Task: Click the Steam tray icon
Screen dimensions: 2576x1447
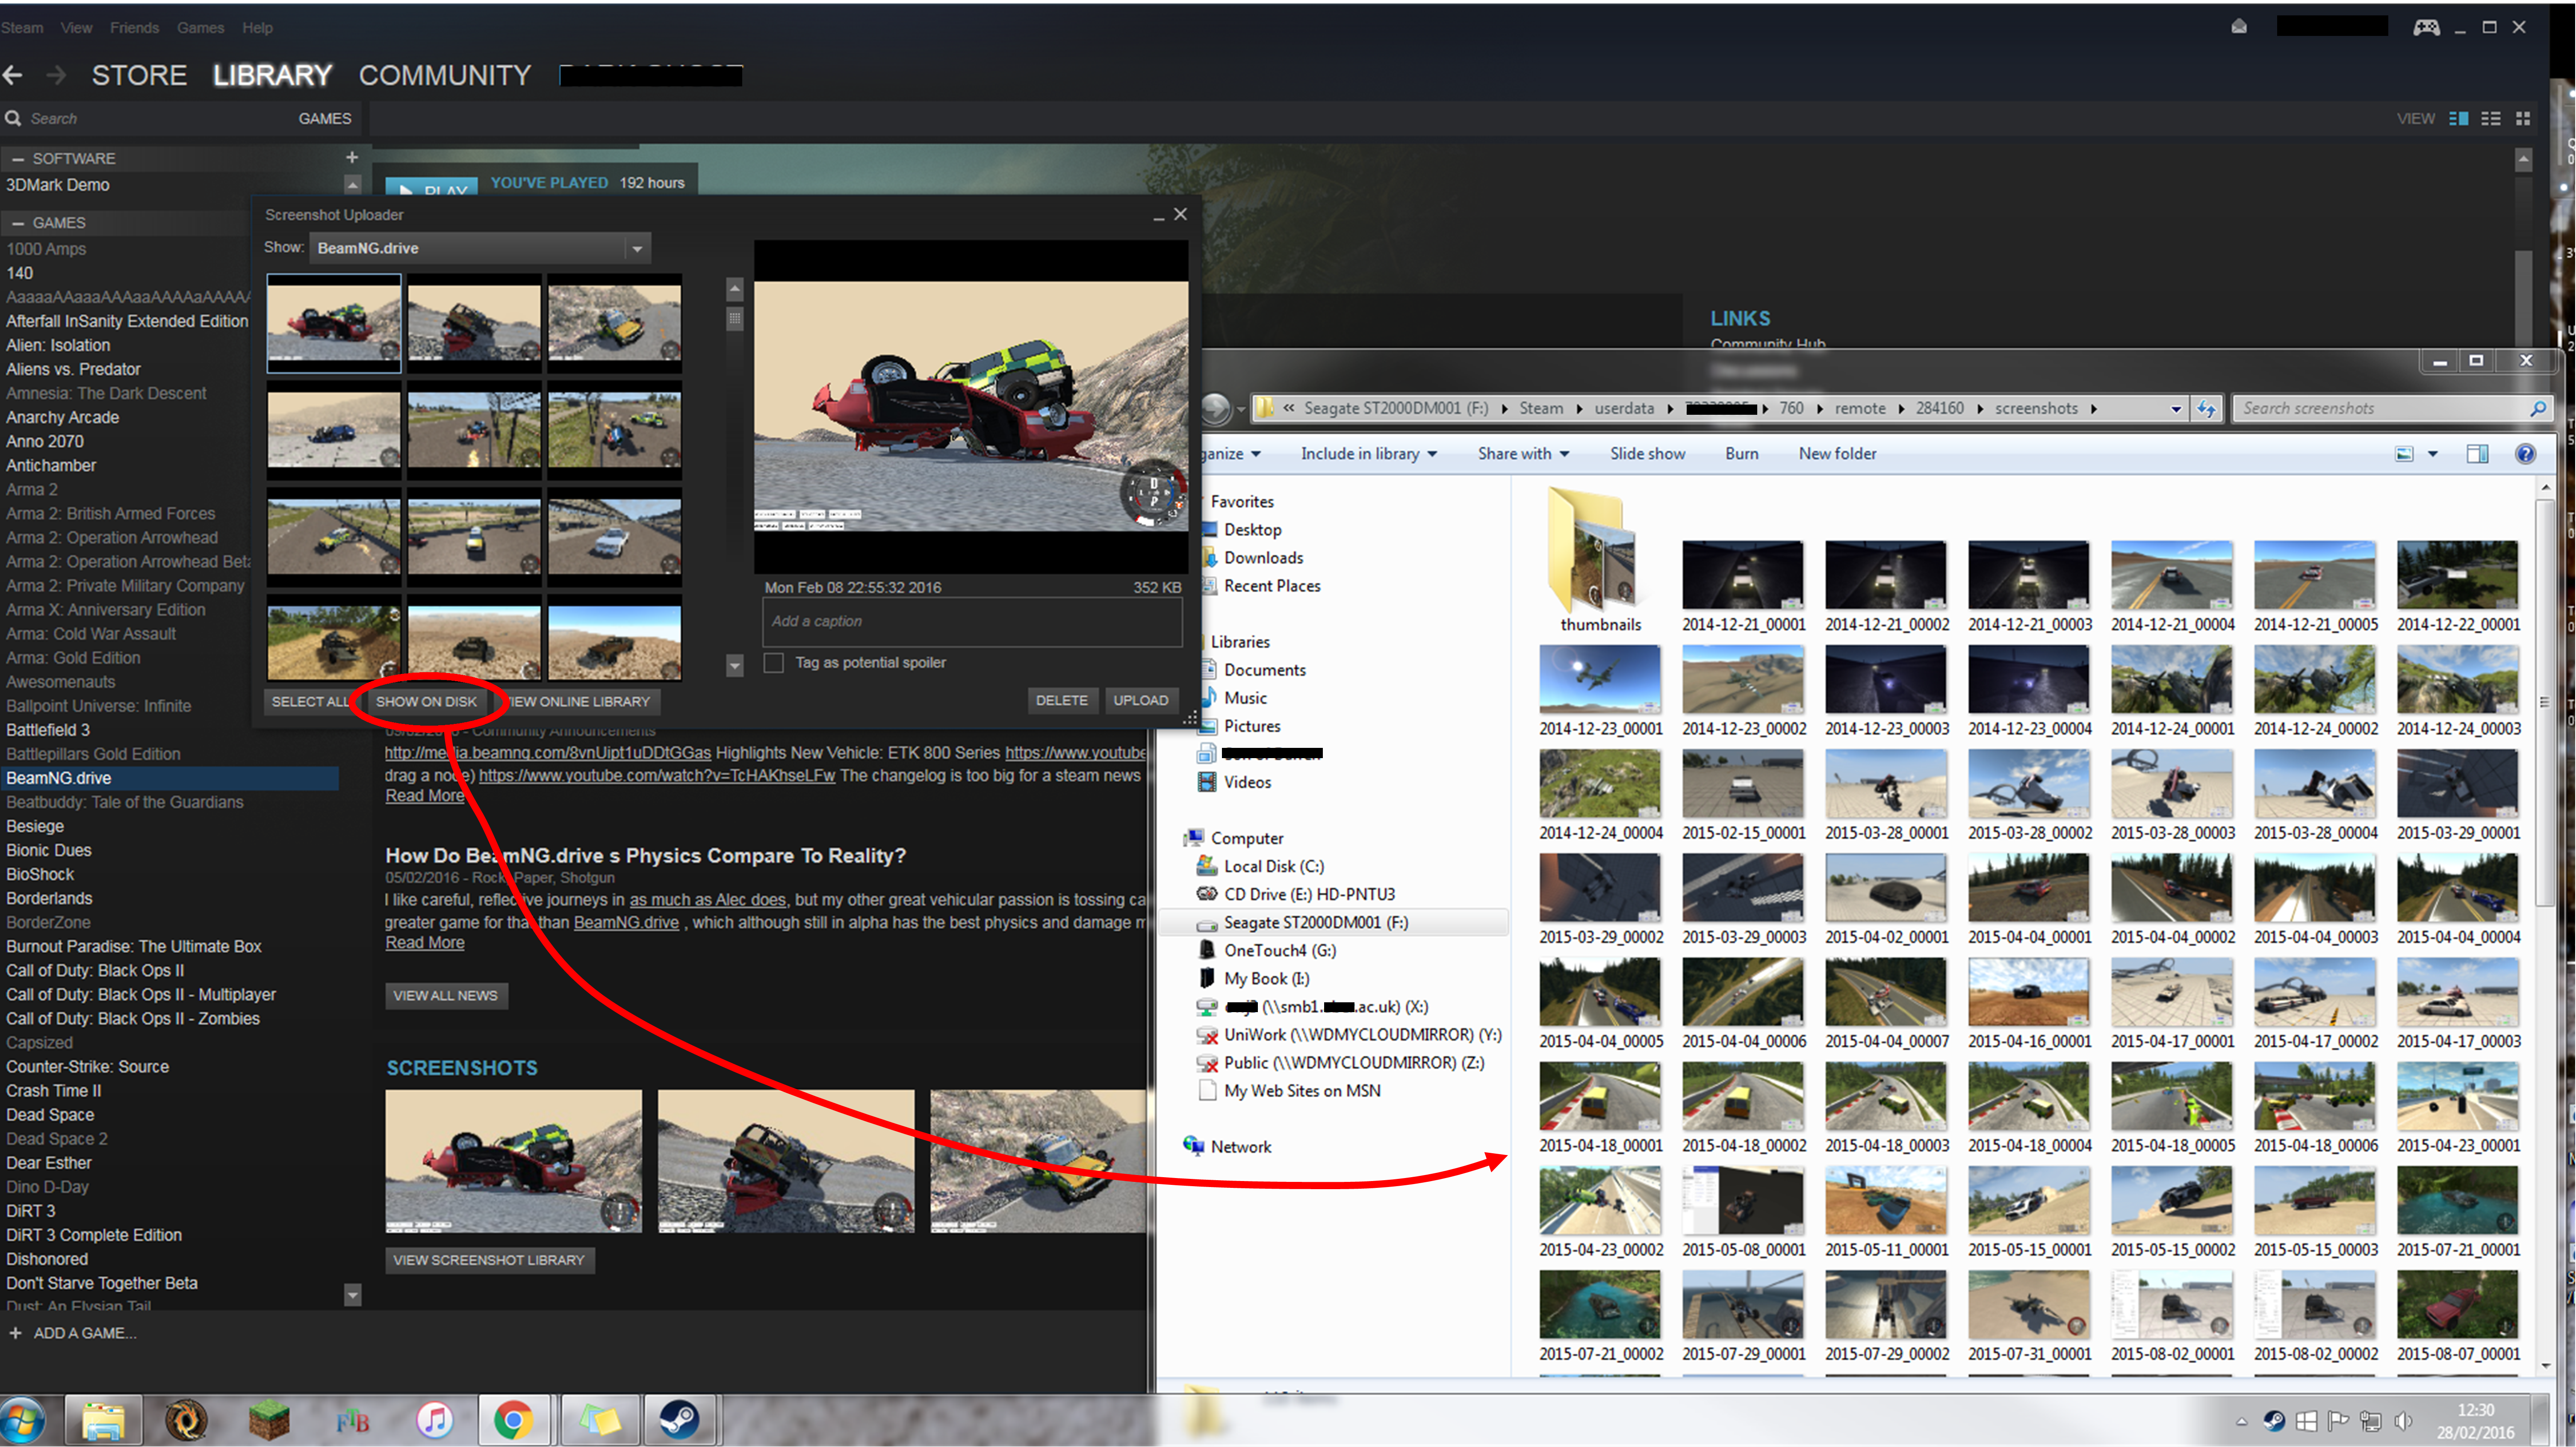Action: [x=2274, y=1421]
